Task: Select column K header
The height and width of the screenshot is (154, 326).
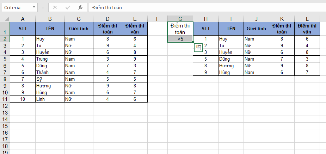Action: 282,19
